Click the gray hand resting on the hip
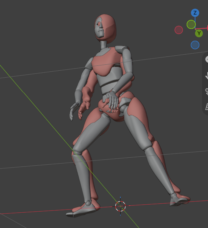 point(112,100)
